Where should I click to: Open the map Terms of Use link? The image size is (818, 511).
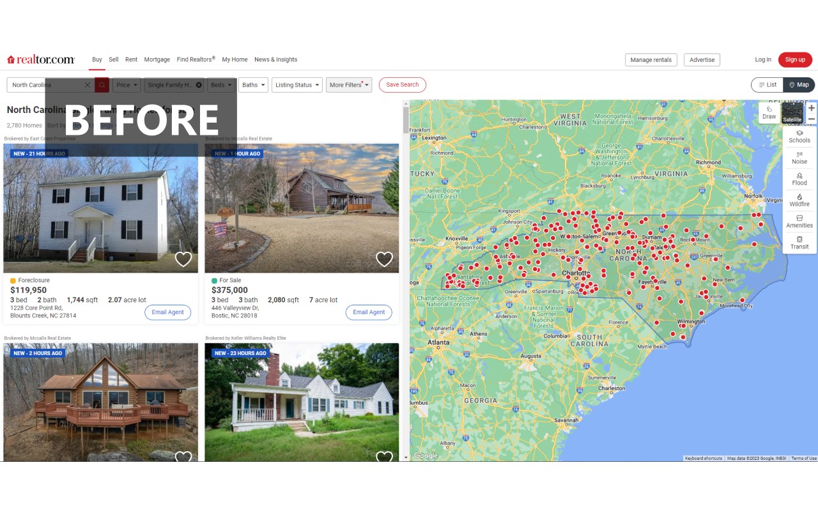(x=804, y=458)
